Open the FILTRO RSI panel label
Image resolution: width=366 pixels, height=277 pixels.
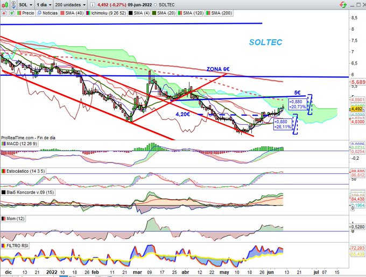pyautogui.click(x=15, y=246)
